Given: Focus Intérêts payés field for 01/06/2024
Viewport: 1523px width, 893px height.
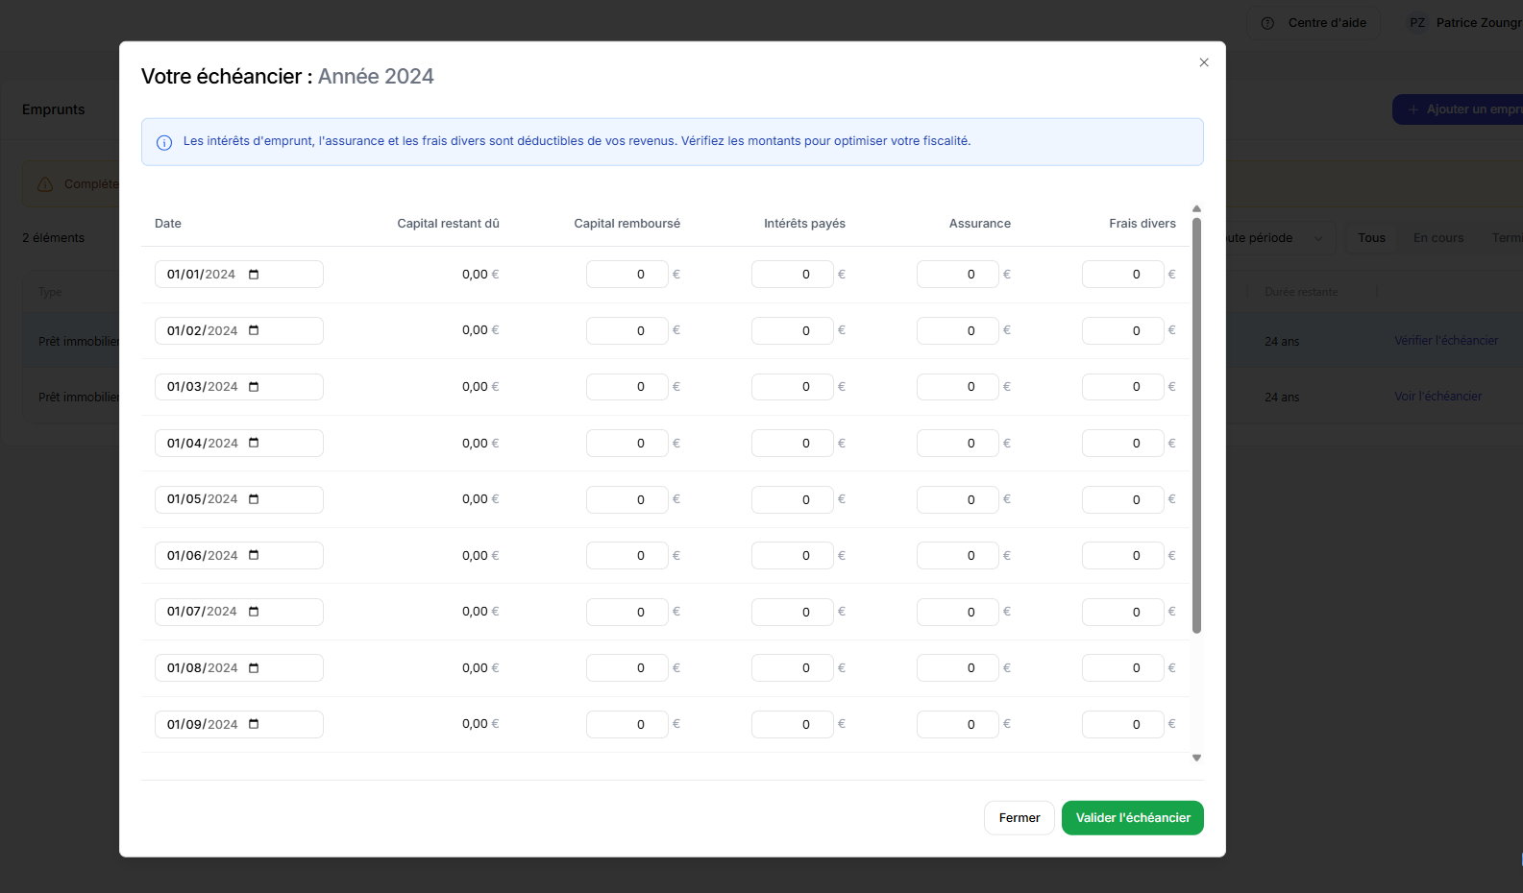Looking at the screenshot, I should point(792,555).
